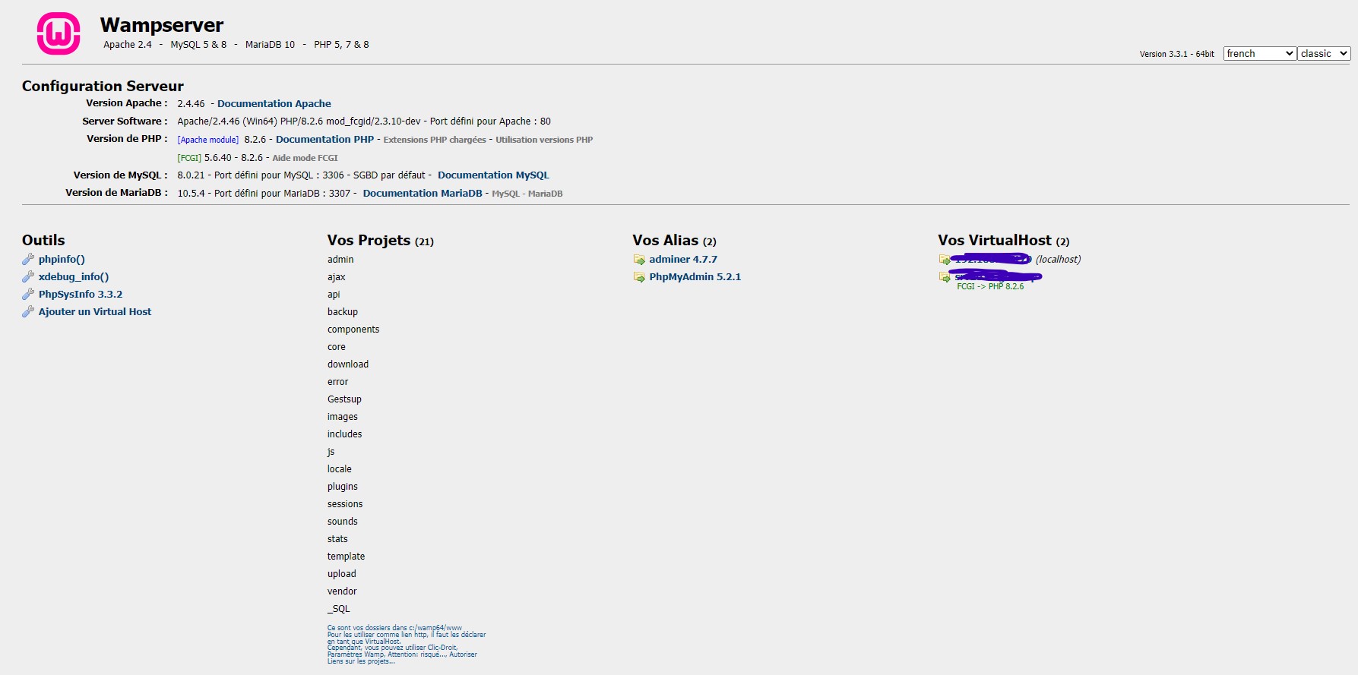Click the wrench icon beside PhpSysInfo 3.3.2
1358x675 pixels.
(x=28, y=295)
